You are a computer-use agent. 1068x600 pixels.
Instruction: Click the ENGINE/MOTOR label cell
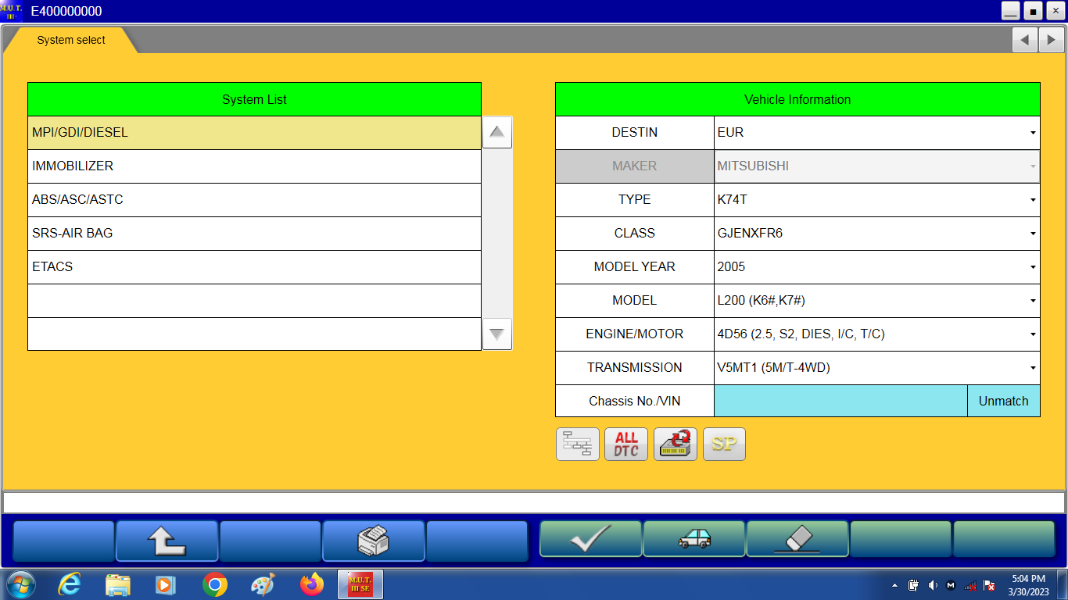click(635, 334)
